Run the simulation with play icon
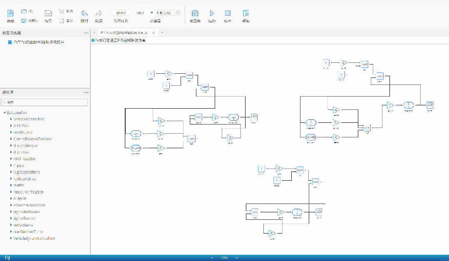This screenshot has width=449, height=261. pyautogui.click(x=212, y=13)
